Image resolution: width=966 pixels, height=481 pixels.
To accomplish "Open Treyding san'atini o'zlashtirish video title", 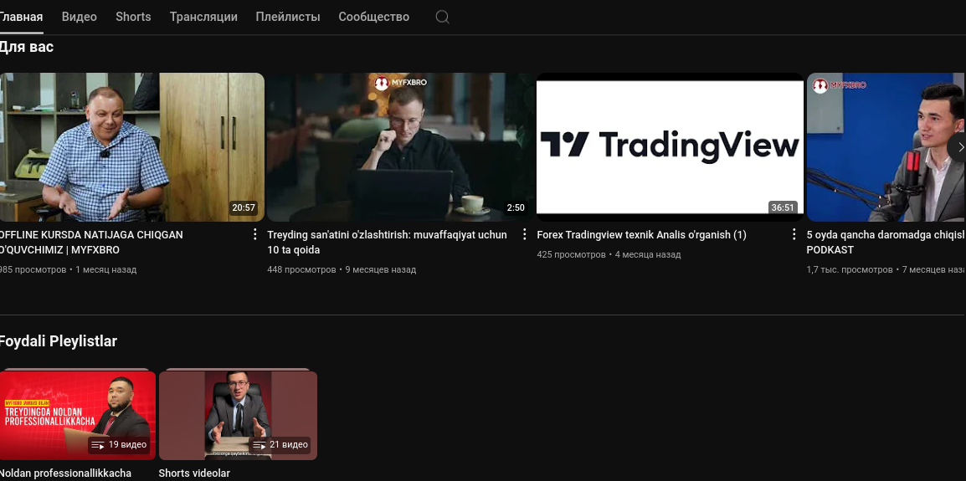I will click(x=387, y=242).
